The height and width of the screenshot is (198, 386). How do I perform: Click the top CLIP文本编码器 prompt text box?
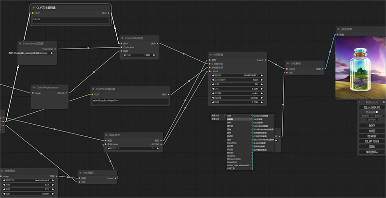coord(70,20)
